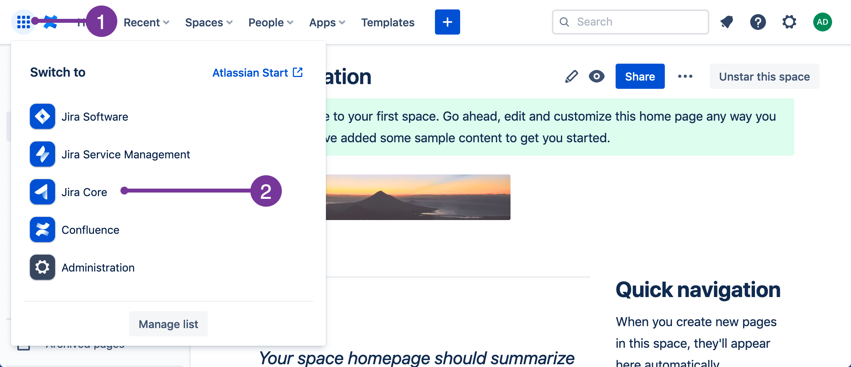Open Jira Service Management
The width and height of the screenshot is (851, 367).
[126, 154]
